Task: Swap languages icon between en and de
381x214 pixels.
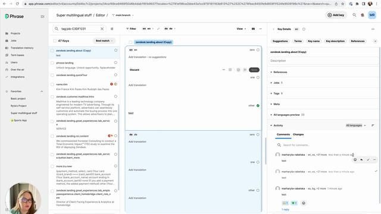Action: click(158, 29)
